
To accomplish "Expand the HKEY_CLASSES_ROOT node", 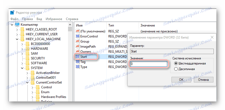I will [17, 30].
